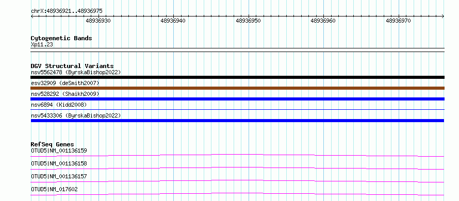Click the nsv528292 (Shaikh2009) label
The width and height of the screenshot is (459, 201).
[x=65, y=94]
